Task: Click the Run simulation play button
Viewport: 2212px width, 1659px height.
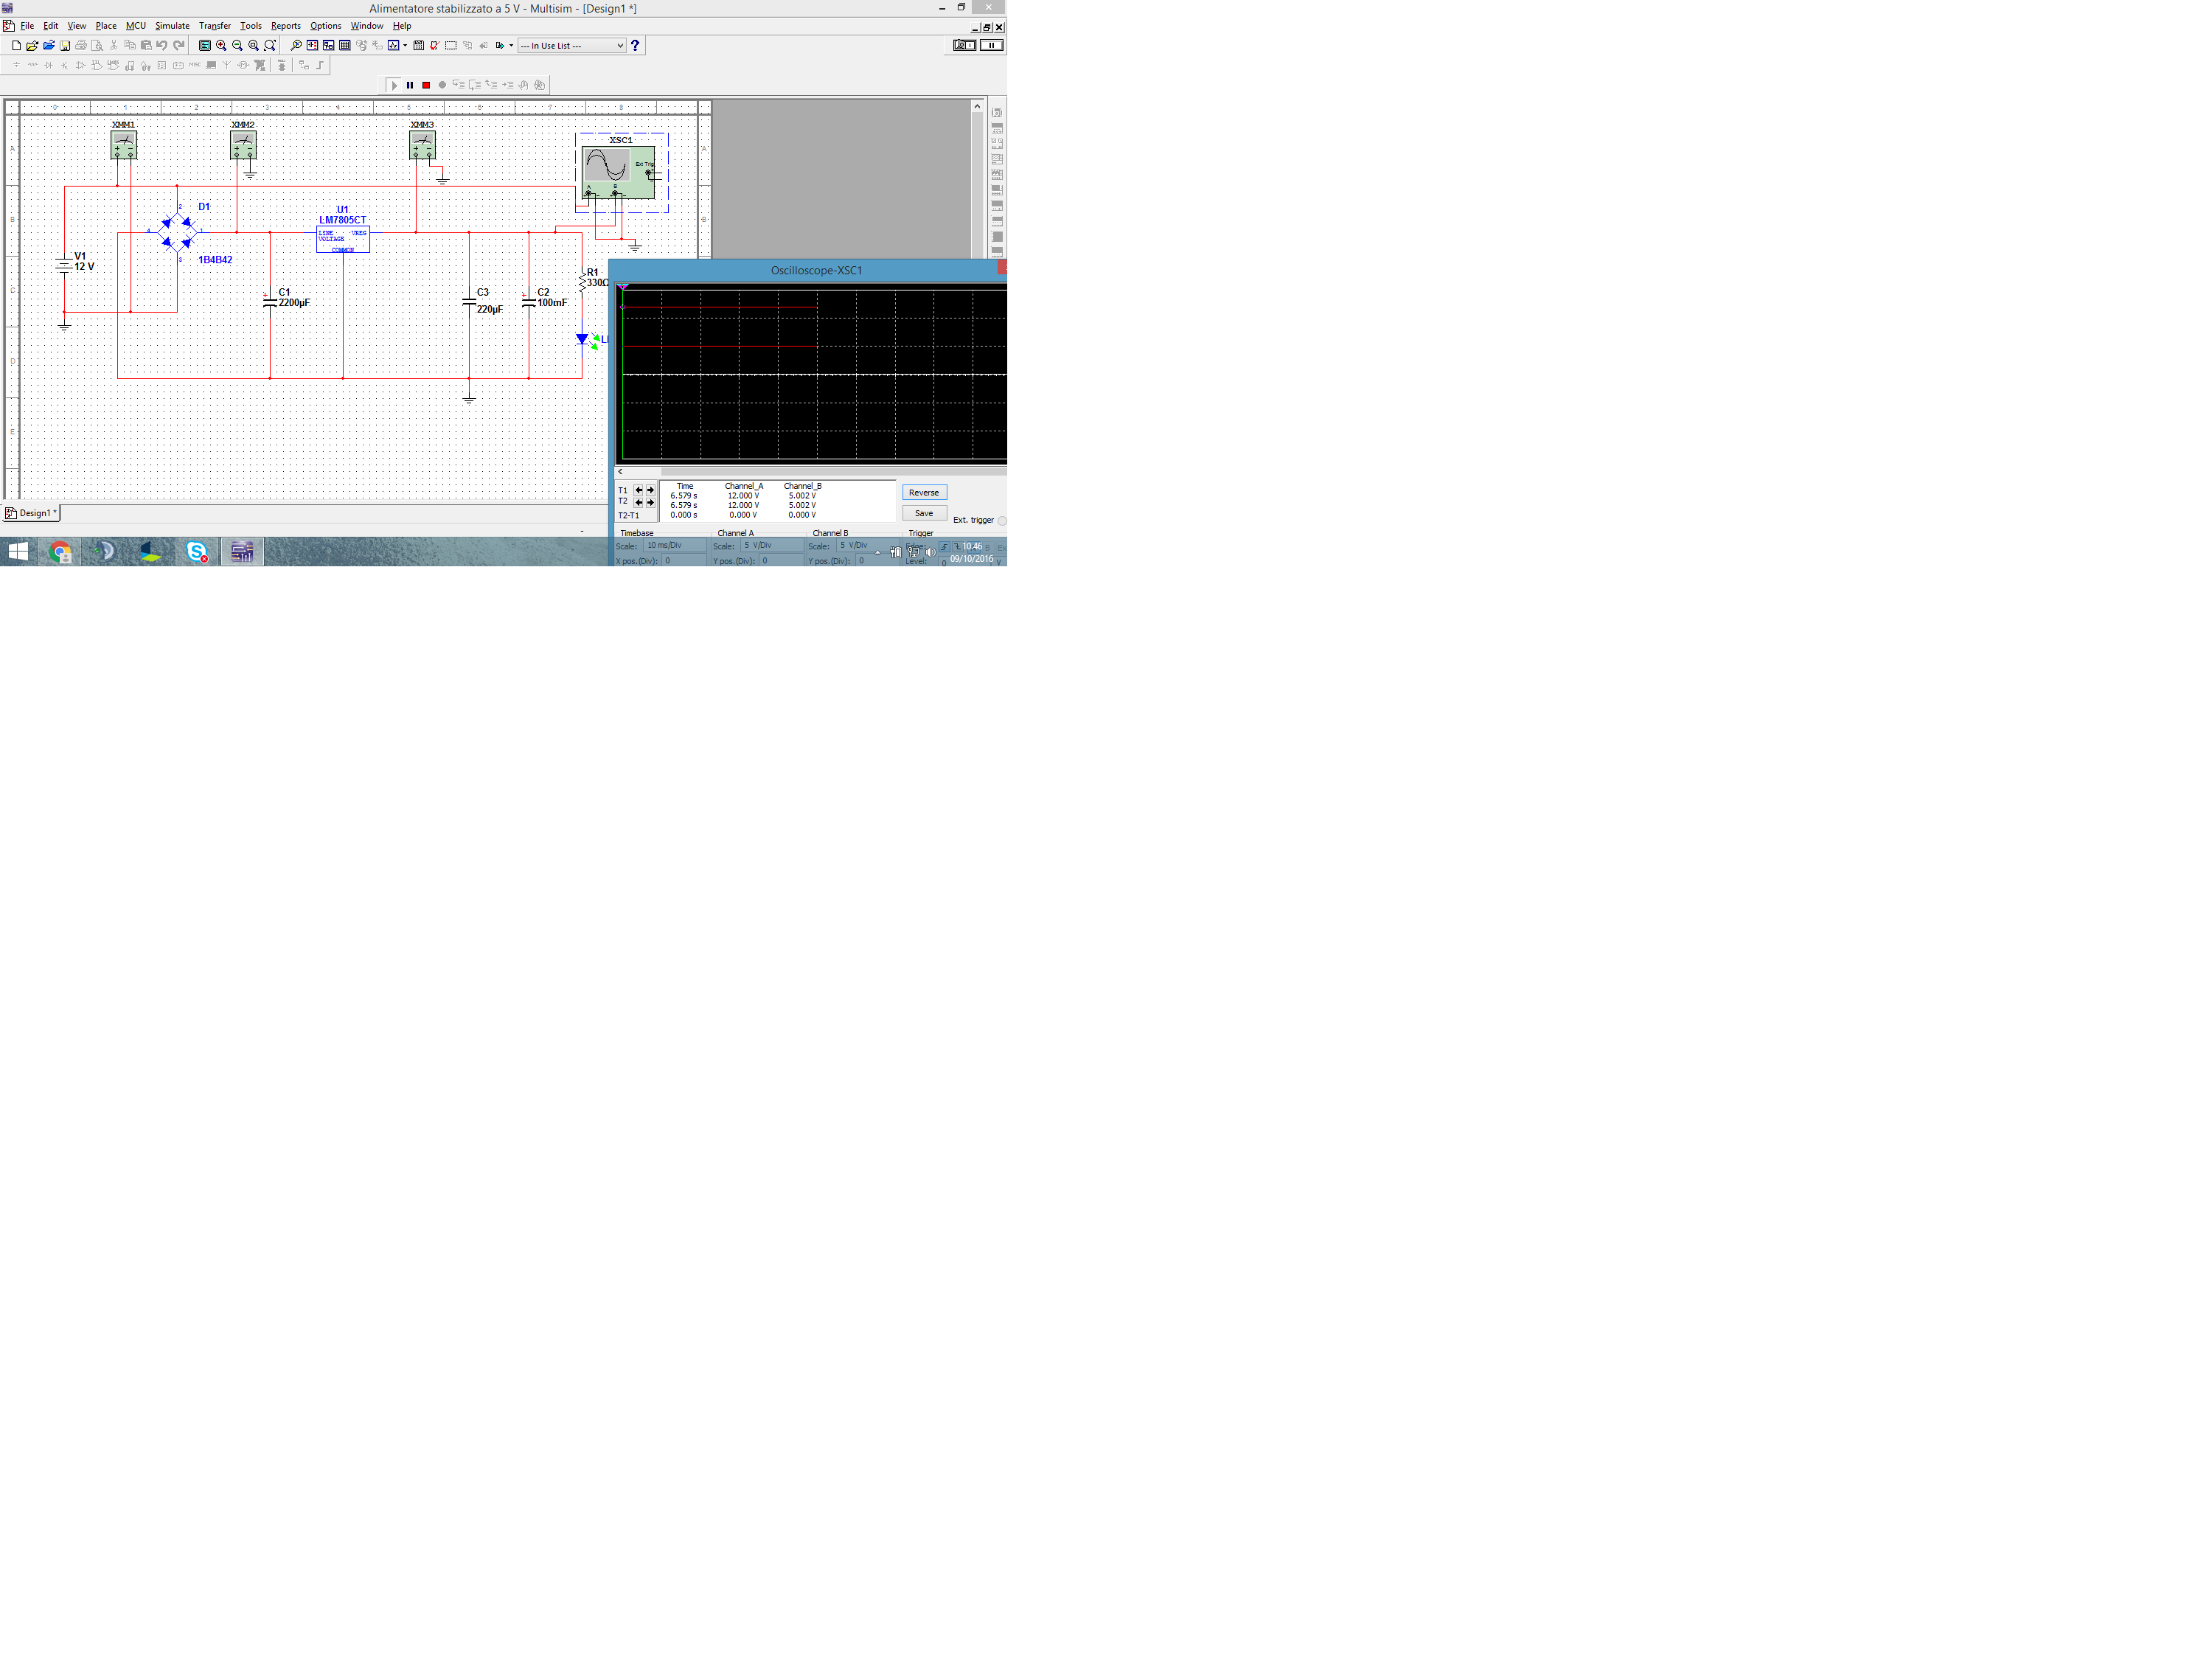Action: point(394,85)
